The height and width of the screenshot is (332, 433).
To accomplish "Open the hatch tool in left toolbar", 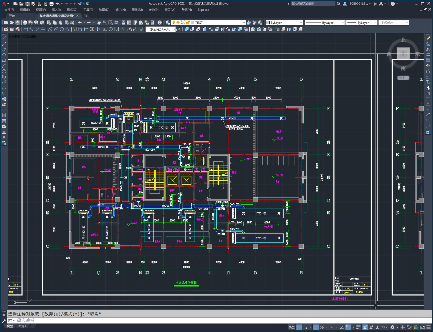I will (x=4, y=115).
